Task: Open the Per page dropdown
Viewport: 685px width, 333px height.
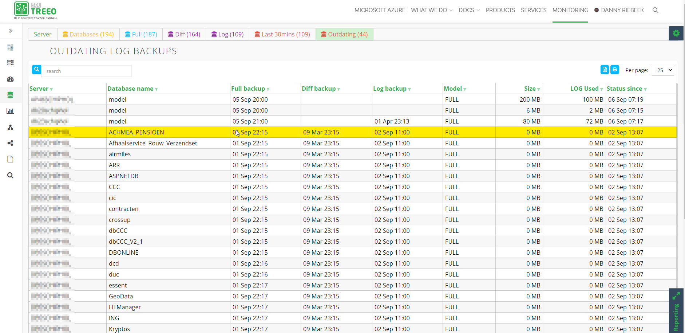Action: point(663,70)
